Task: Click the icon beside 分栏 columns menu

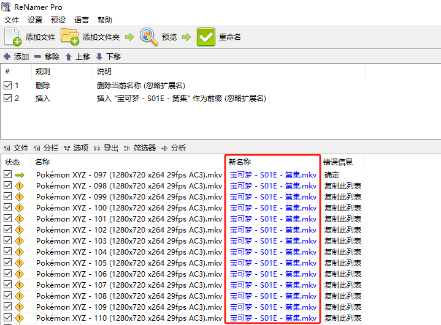Action: (x=37, y=148)
